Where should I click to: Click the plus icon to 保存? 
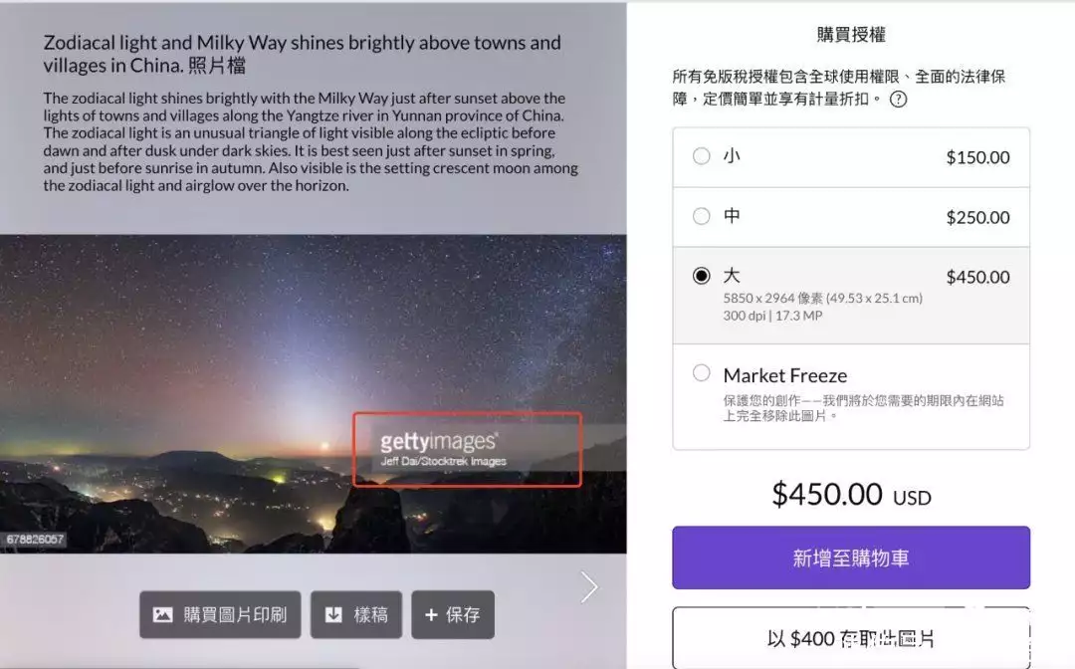click(x=431, y=615)
